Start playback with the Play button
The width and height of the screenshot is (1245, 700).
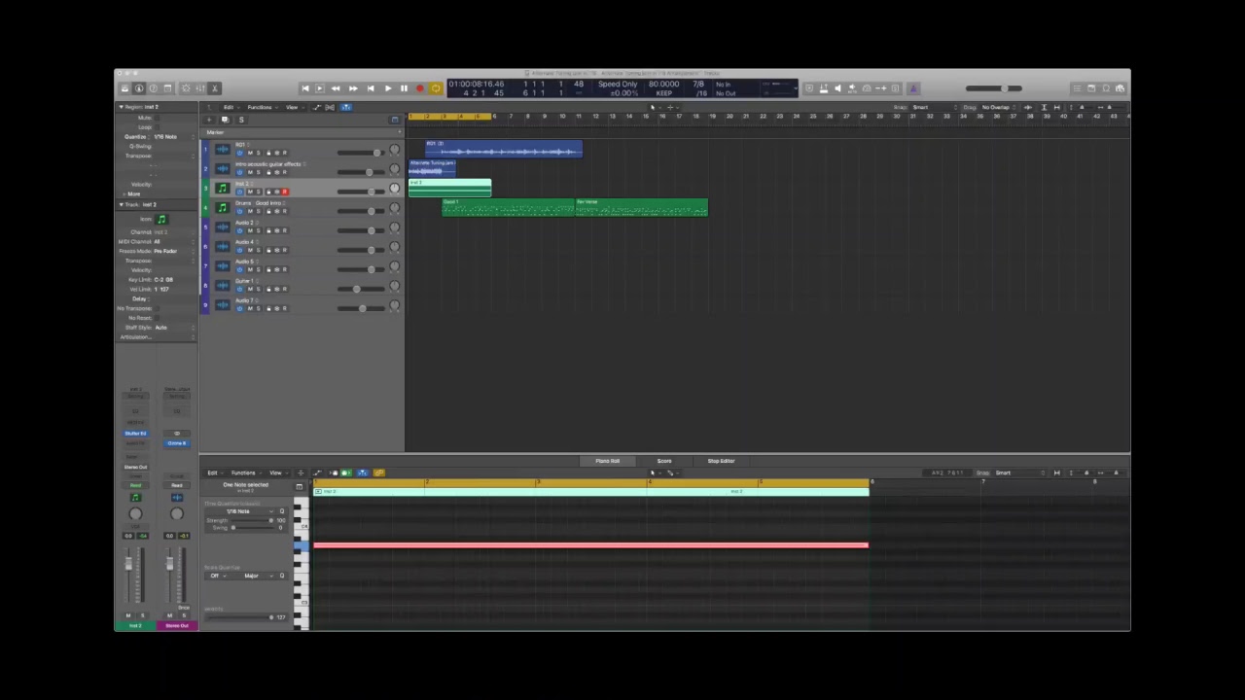[x=387, y=88]
